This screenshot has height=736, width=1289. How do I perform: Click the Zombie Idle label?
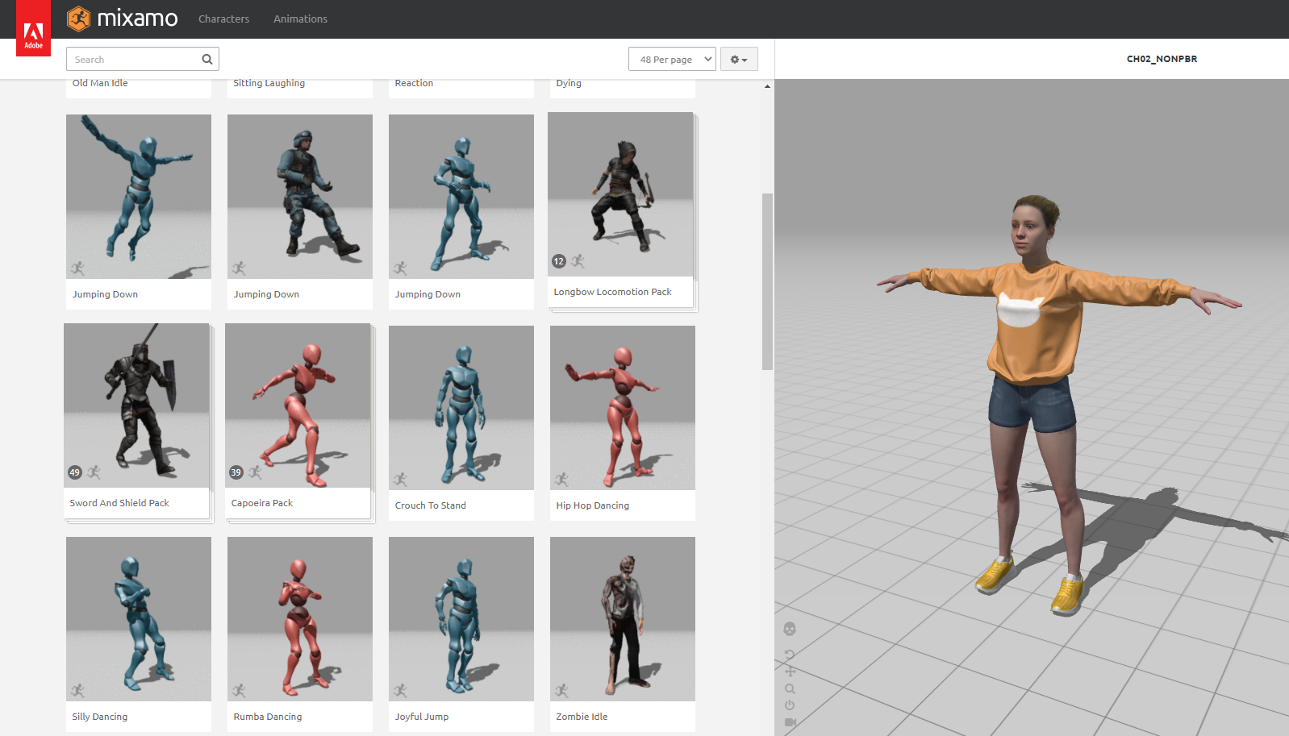pyautogui.click(x=582, y=717)
